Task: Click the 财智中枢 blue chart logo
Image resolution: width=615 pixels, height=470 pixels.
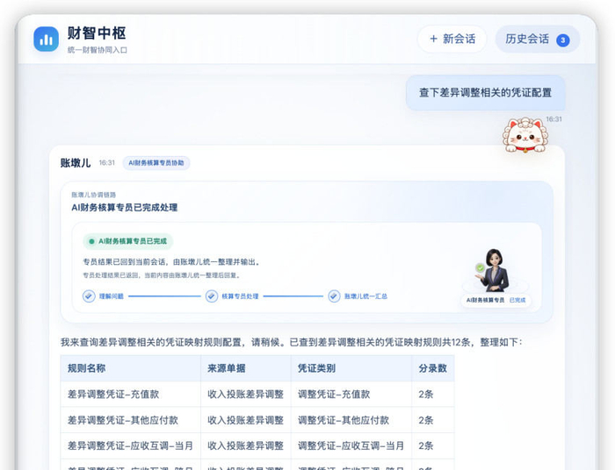Action: coord(46,39)
